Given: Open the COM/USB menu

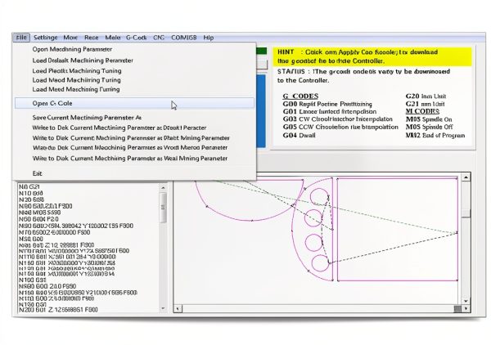Looking at the screenshot, I should pos(184,38).
